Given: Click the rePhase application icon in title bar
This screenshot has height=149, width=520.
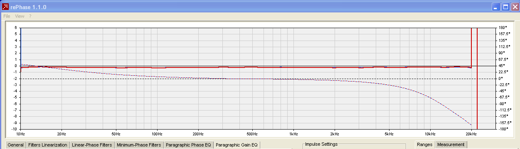Looking at the screenshot, I should [6, 7].
